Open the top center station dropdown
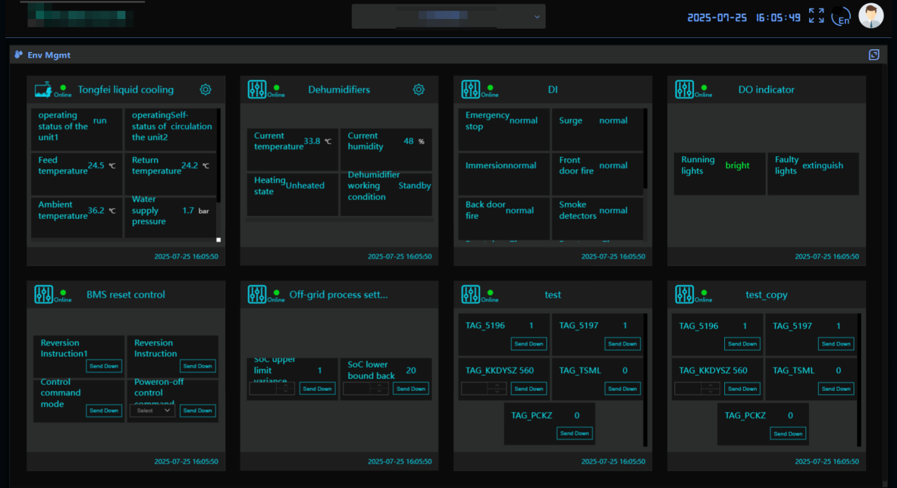This screenshot has height=488, width=897. (448, 16)
